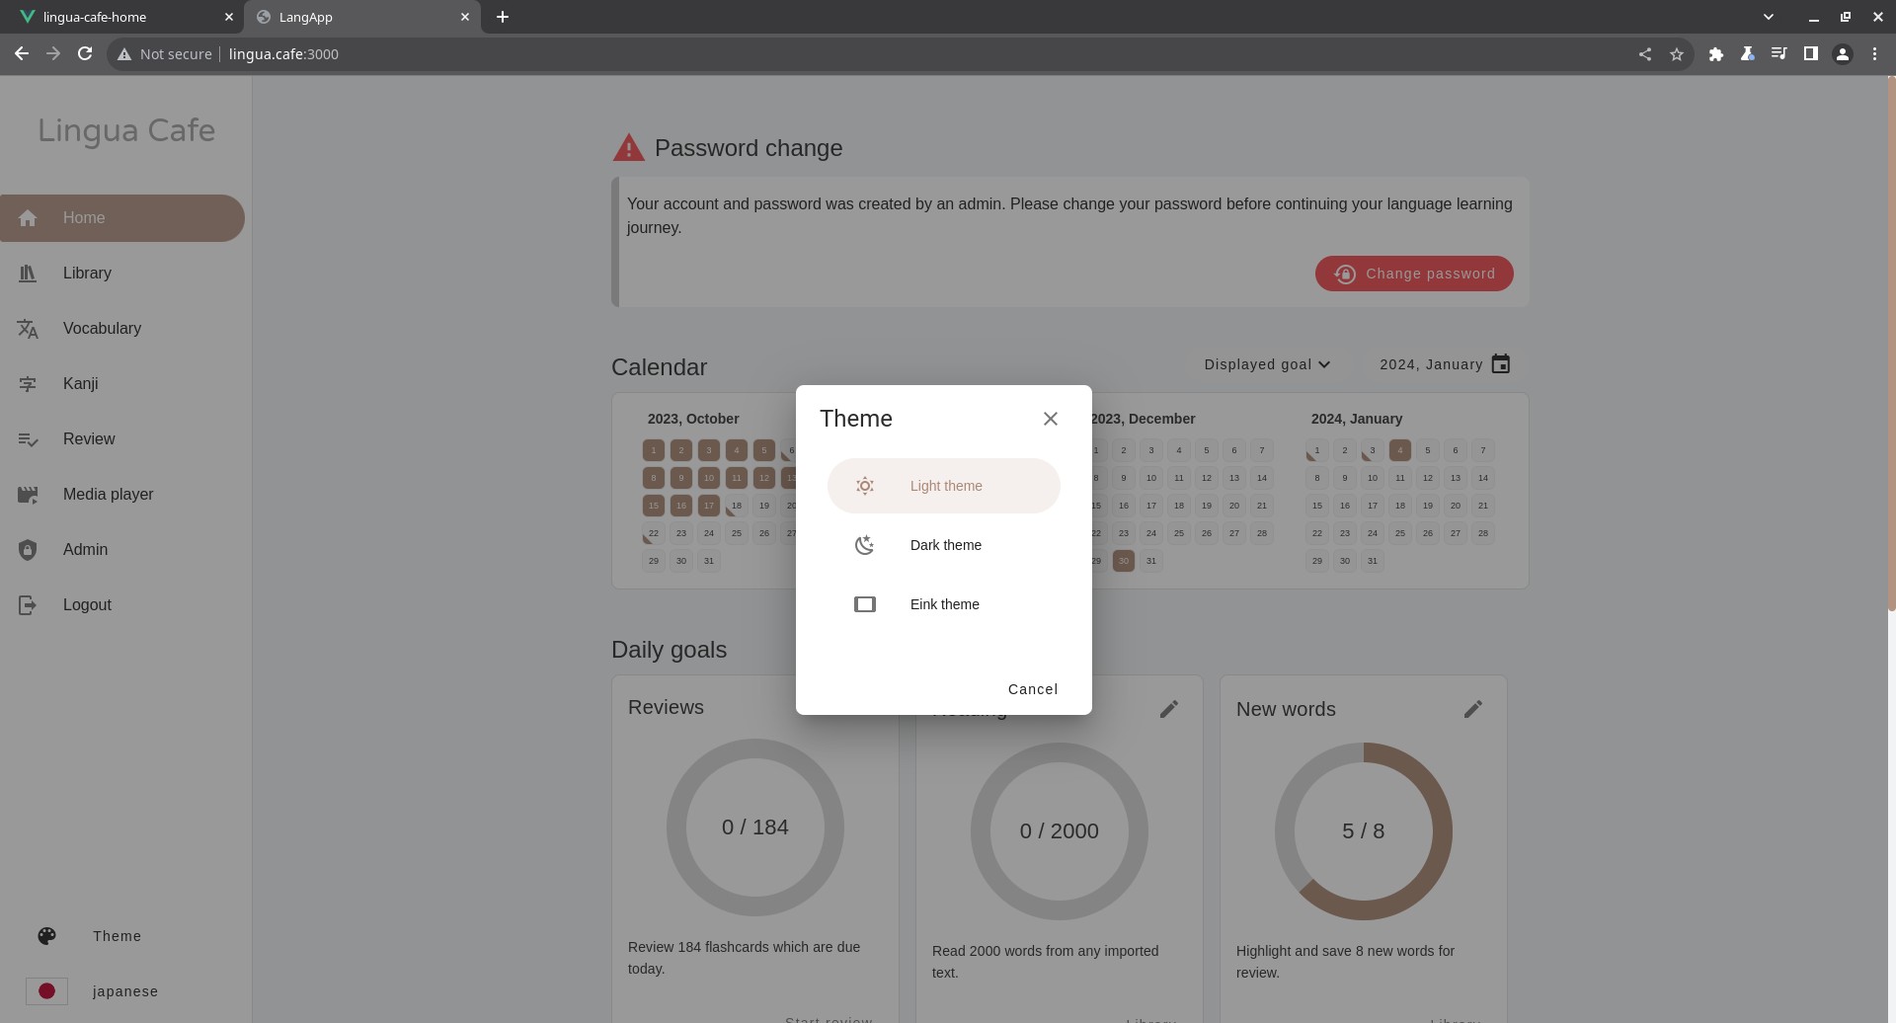Image resolution: width=1896 pixels, height=1023 pixels.
Task: Click the Kanji sidebar icon
Action: point(28,384)
